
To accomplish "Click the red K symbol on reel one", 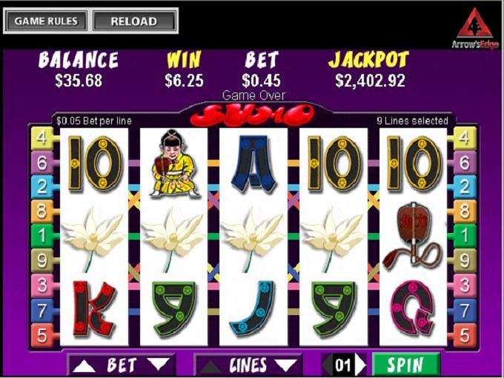I will click(94, 309).
